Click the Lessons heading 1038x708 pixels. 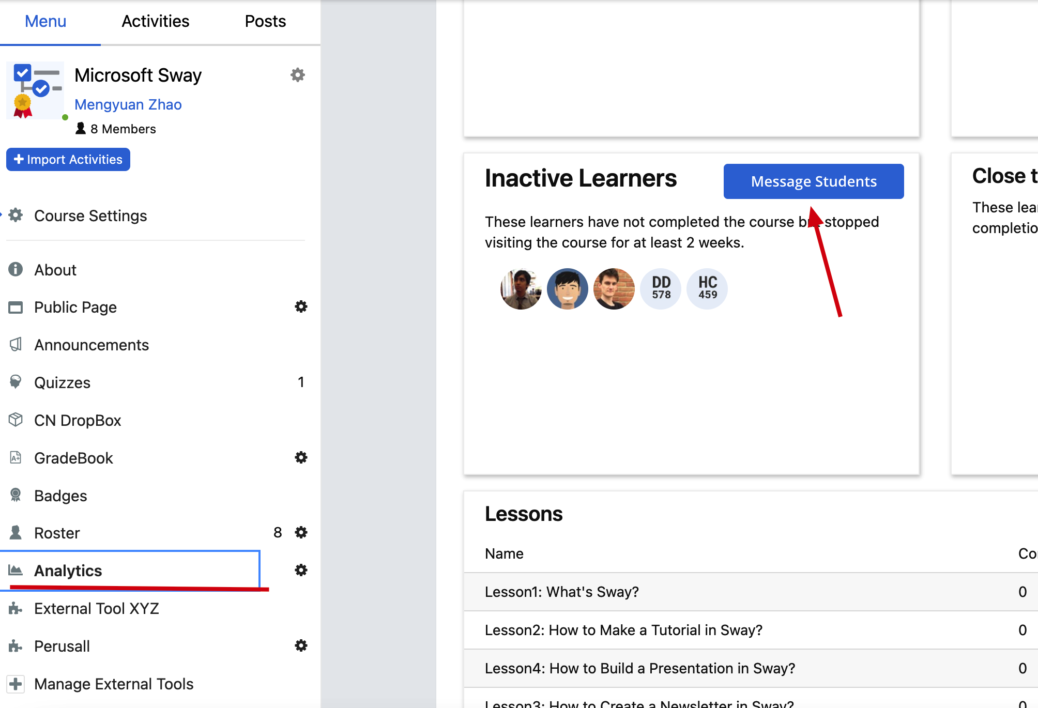pyautogui.click(x=524, y=514)
